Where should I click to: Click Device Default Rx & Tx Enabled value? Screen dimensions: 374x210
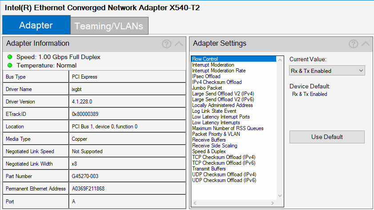tap(310, 94)
